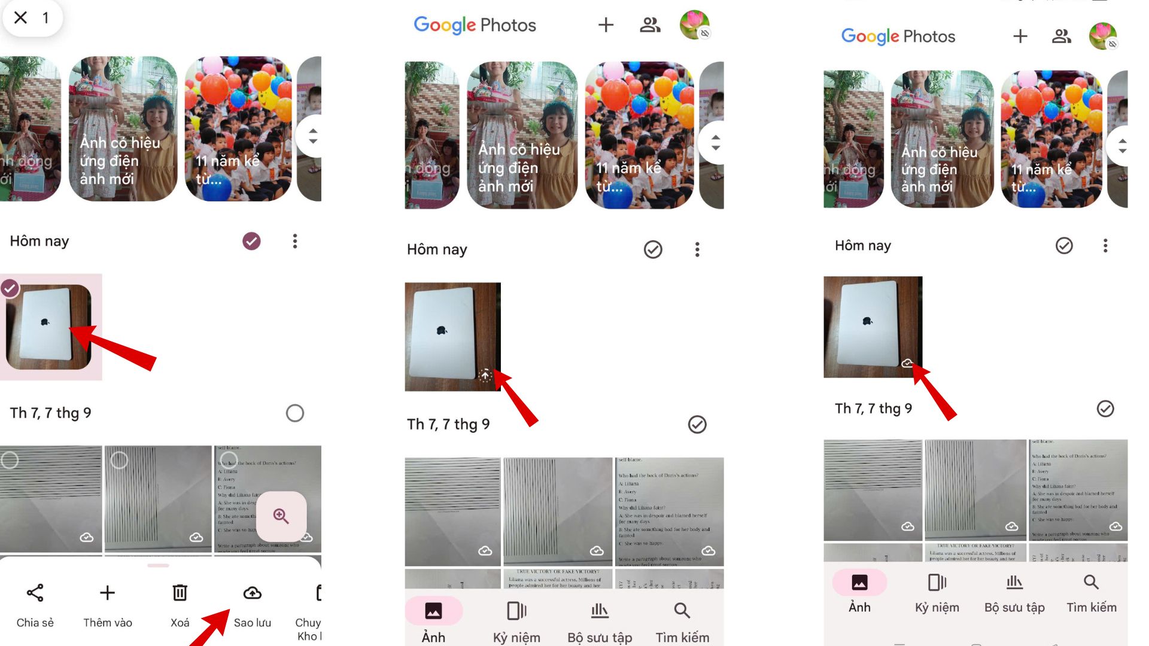Tap Xoá button to delete selected photo
This screenshot has width=1149, height=646.
pyautogui.click(x=179, y=604)
